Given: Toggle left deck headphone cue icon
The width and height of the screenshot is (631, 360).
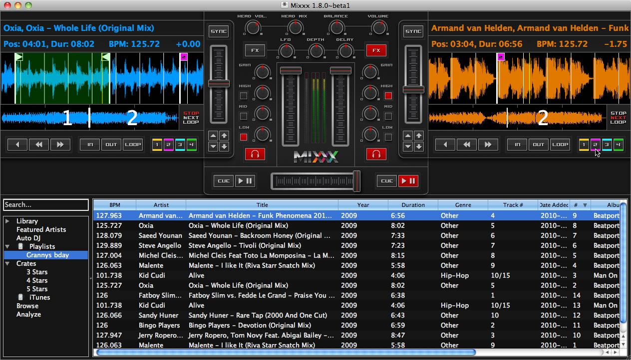Looking at the screenshot, I should 255,154.
